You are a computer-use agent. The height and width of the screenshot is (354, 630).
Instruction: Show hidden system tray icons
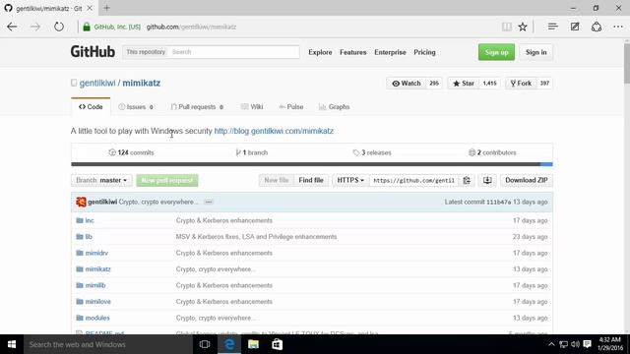coord(551,344)
